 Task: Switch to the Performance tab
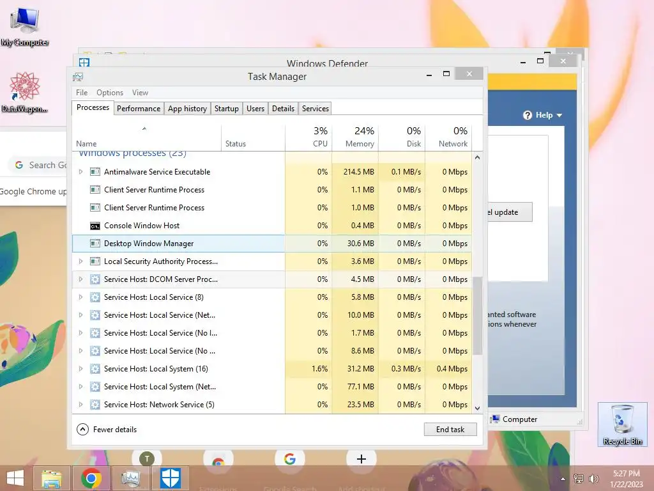coord(139,109)
